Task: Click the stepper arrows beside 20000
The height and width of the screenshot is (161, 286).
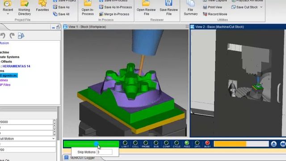Action: (55, 122)
